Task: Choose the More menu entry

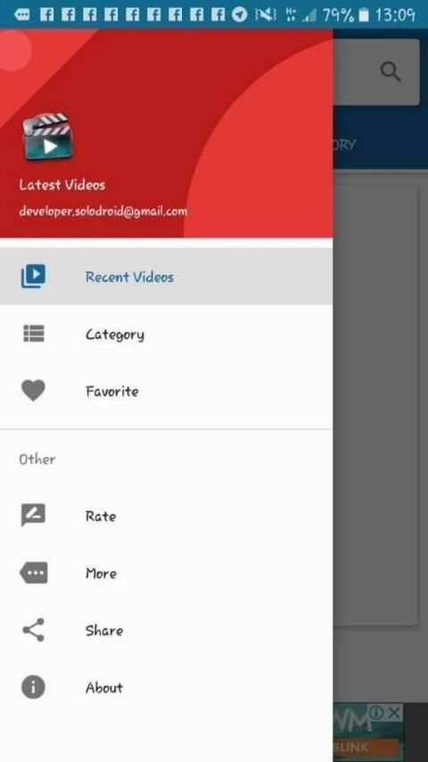Action: coord(166,573)
